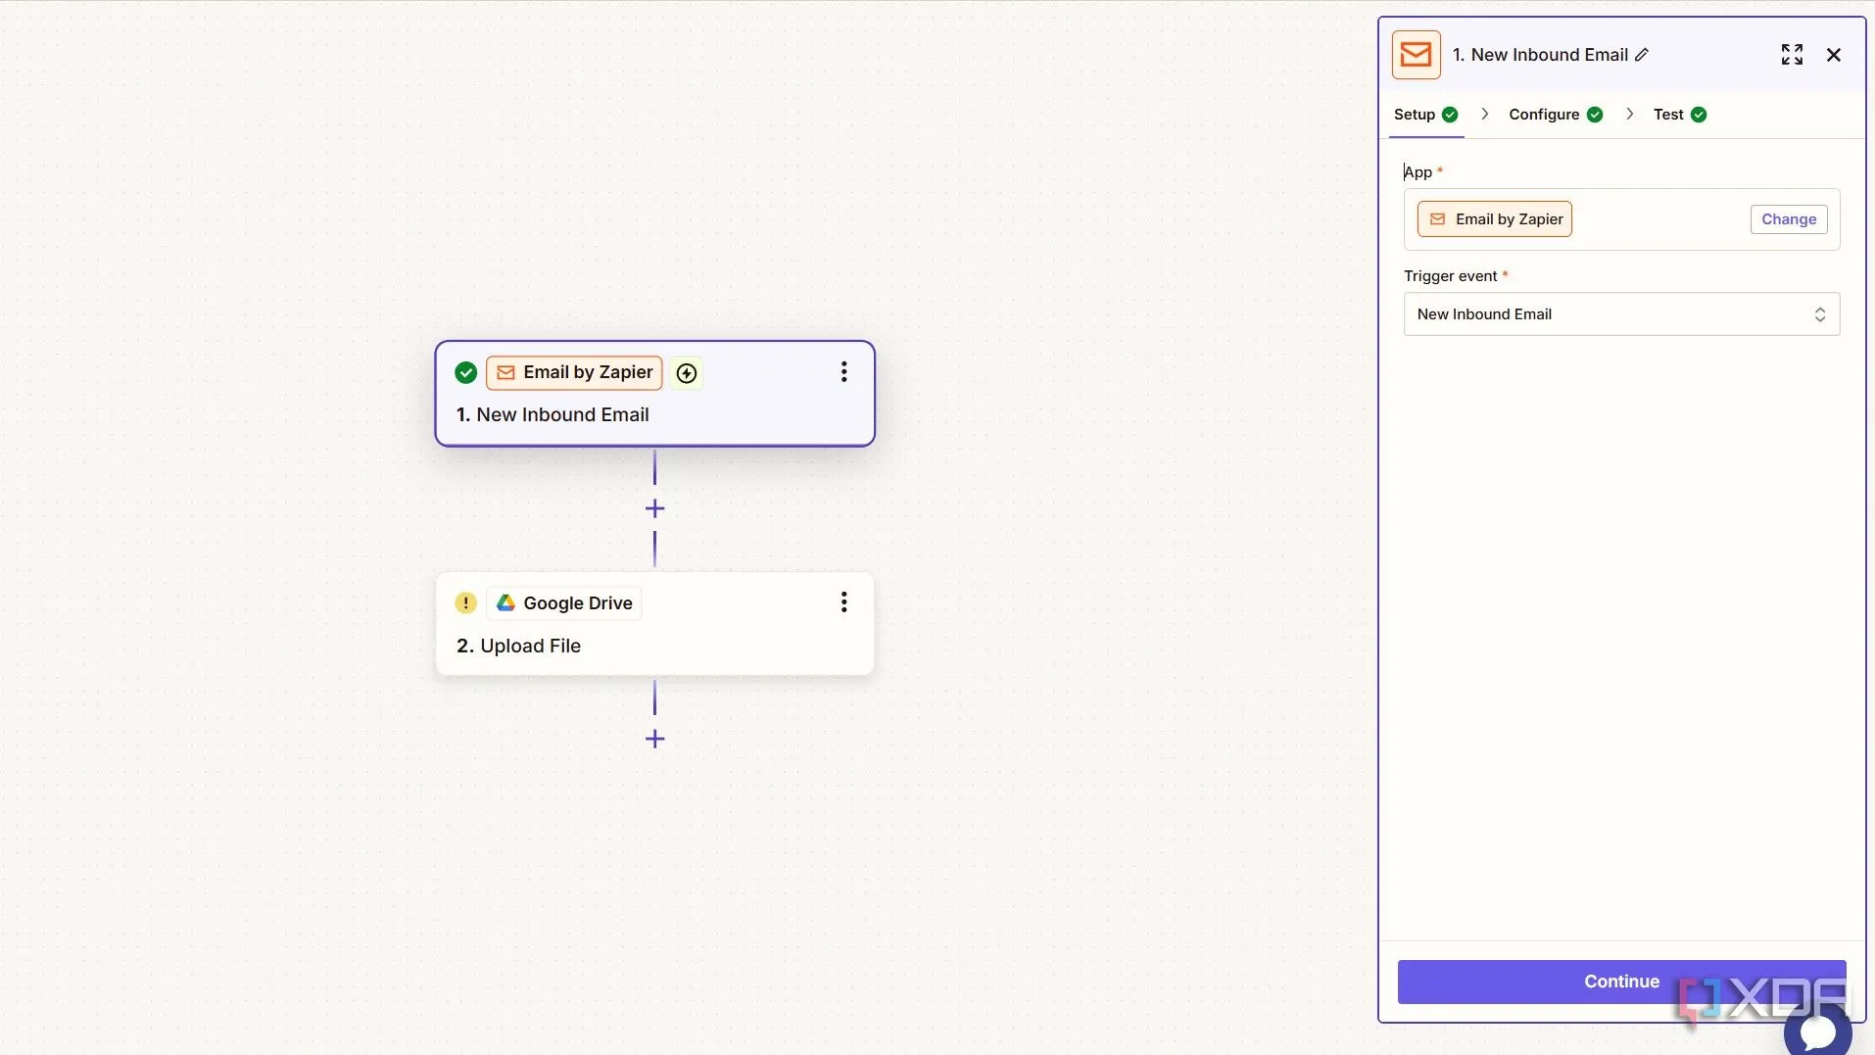Click the circled plus icon beside Email by Zapier

688,373
